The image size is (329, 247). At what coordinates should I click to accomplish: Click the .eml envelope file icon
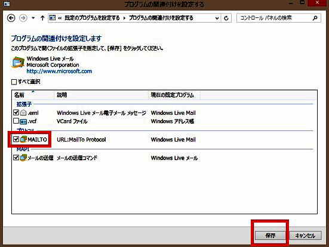pyautogui.click(x=23, y=113)
